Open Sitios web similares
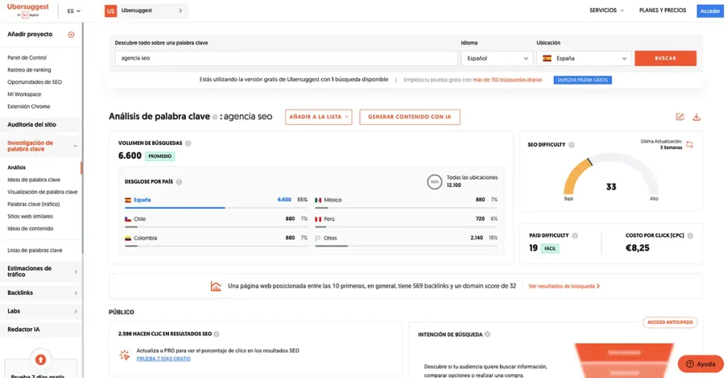 (x=30, y=216)
